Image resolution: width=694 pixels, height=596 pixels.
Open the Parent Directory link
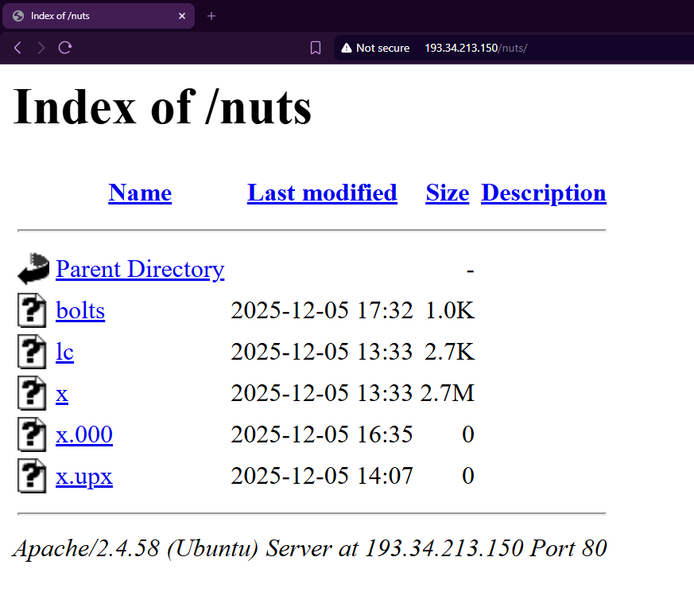[140, 270]
